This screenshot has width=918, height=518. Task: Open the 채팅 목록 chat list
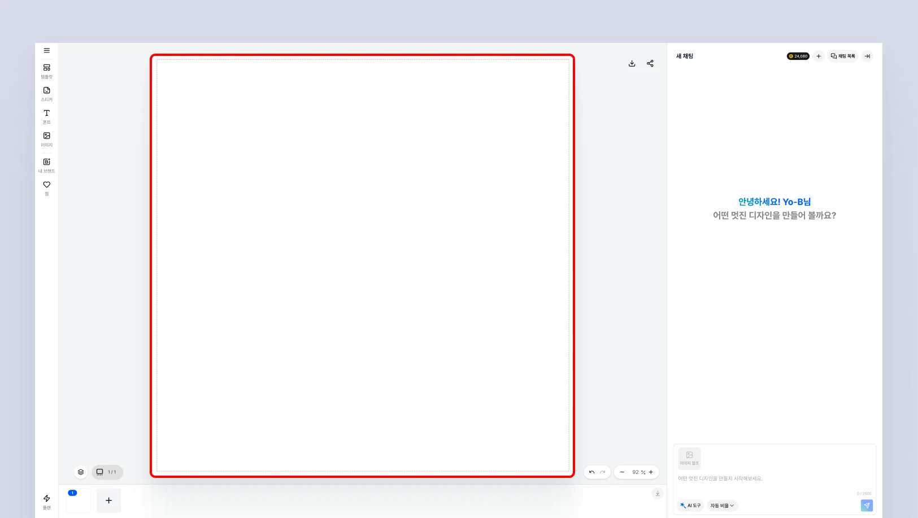pos(843,56)
